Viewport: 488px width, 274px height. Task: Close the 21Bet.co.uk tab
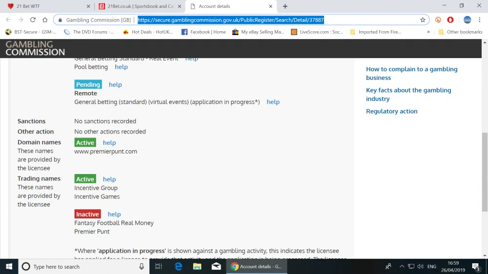(x=180, y=6)
